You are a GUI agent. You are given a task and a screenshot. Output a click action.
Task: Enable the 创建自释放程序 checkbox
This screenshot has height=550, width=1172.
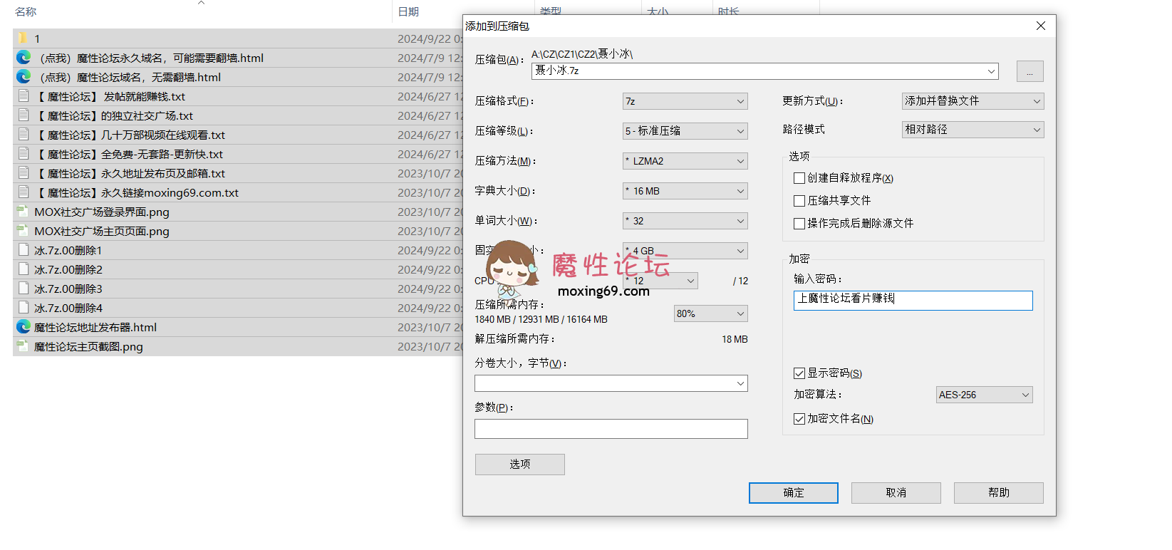coord(799,178)
